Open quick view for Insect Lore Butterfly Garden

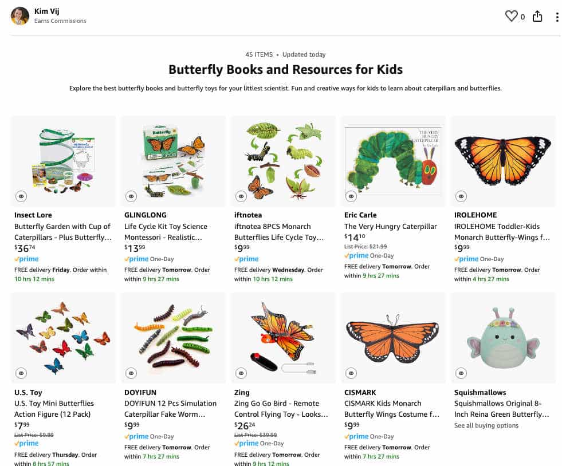[x=22, y=196]
